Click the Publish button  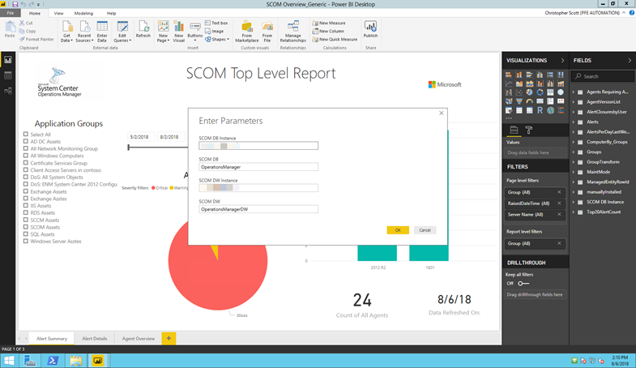click(x=370, y=29)
